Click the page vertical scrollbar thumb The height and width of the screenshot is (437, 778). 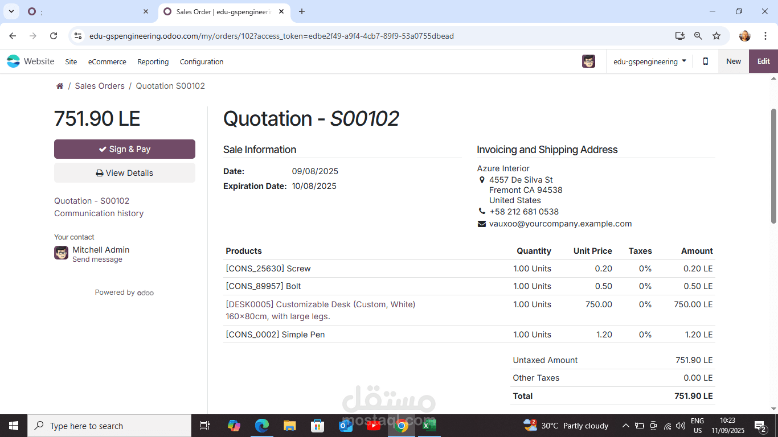click(773, 166)
